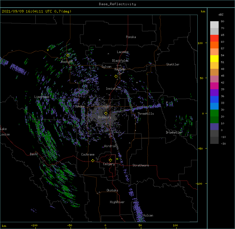The width and height of the screenshot is (235, 229).
Task: Click the yellow radar marker near Olds
Action: pyautogui.click(x=106, y=113)
